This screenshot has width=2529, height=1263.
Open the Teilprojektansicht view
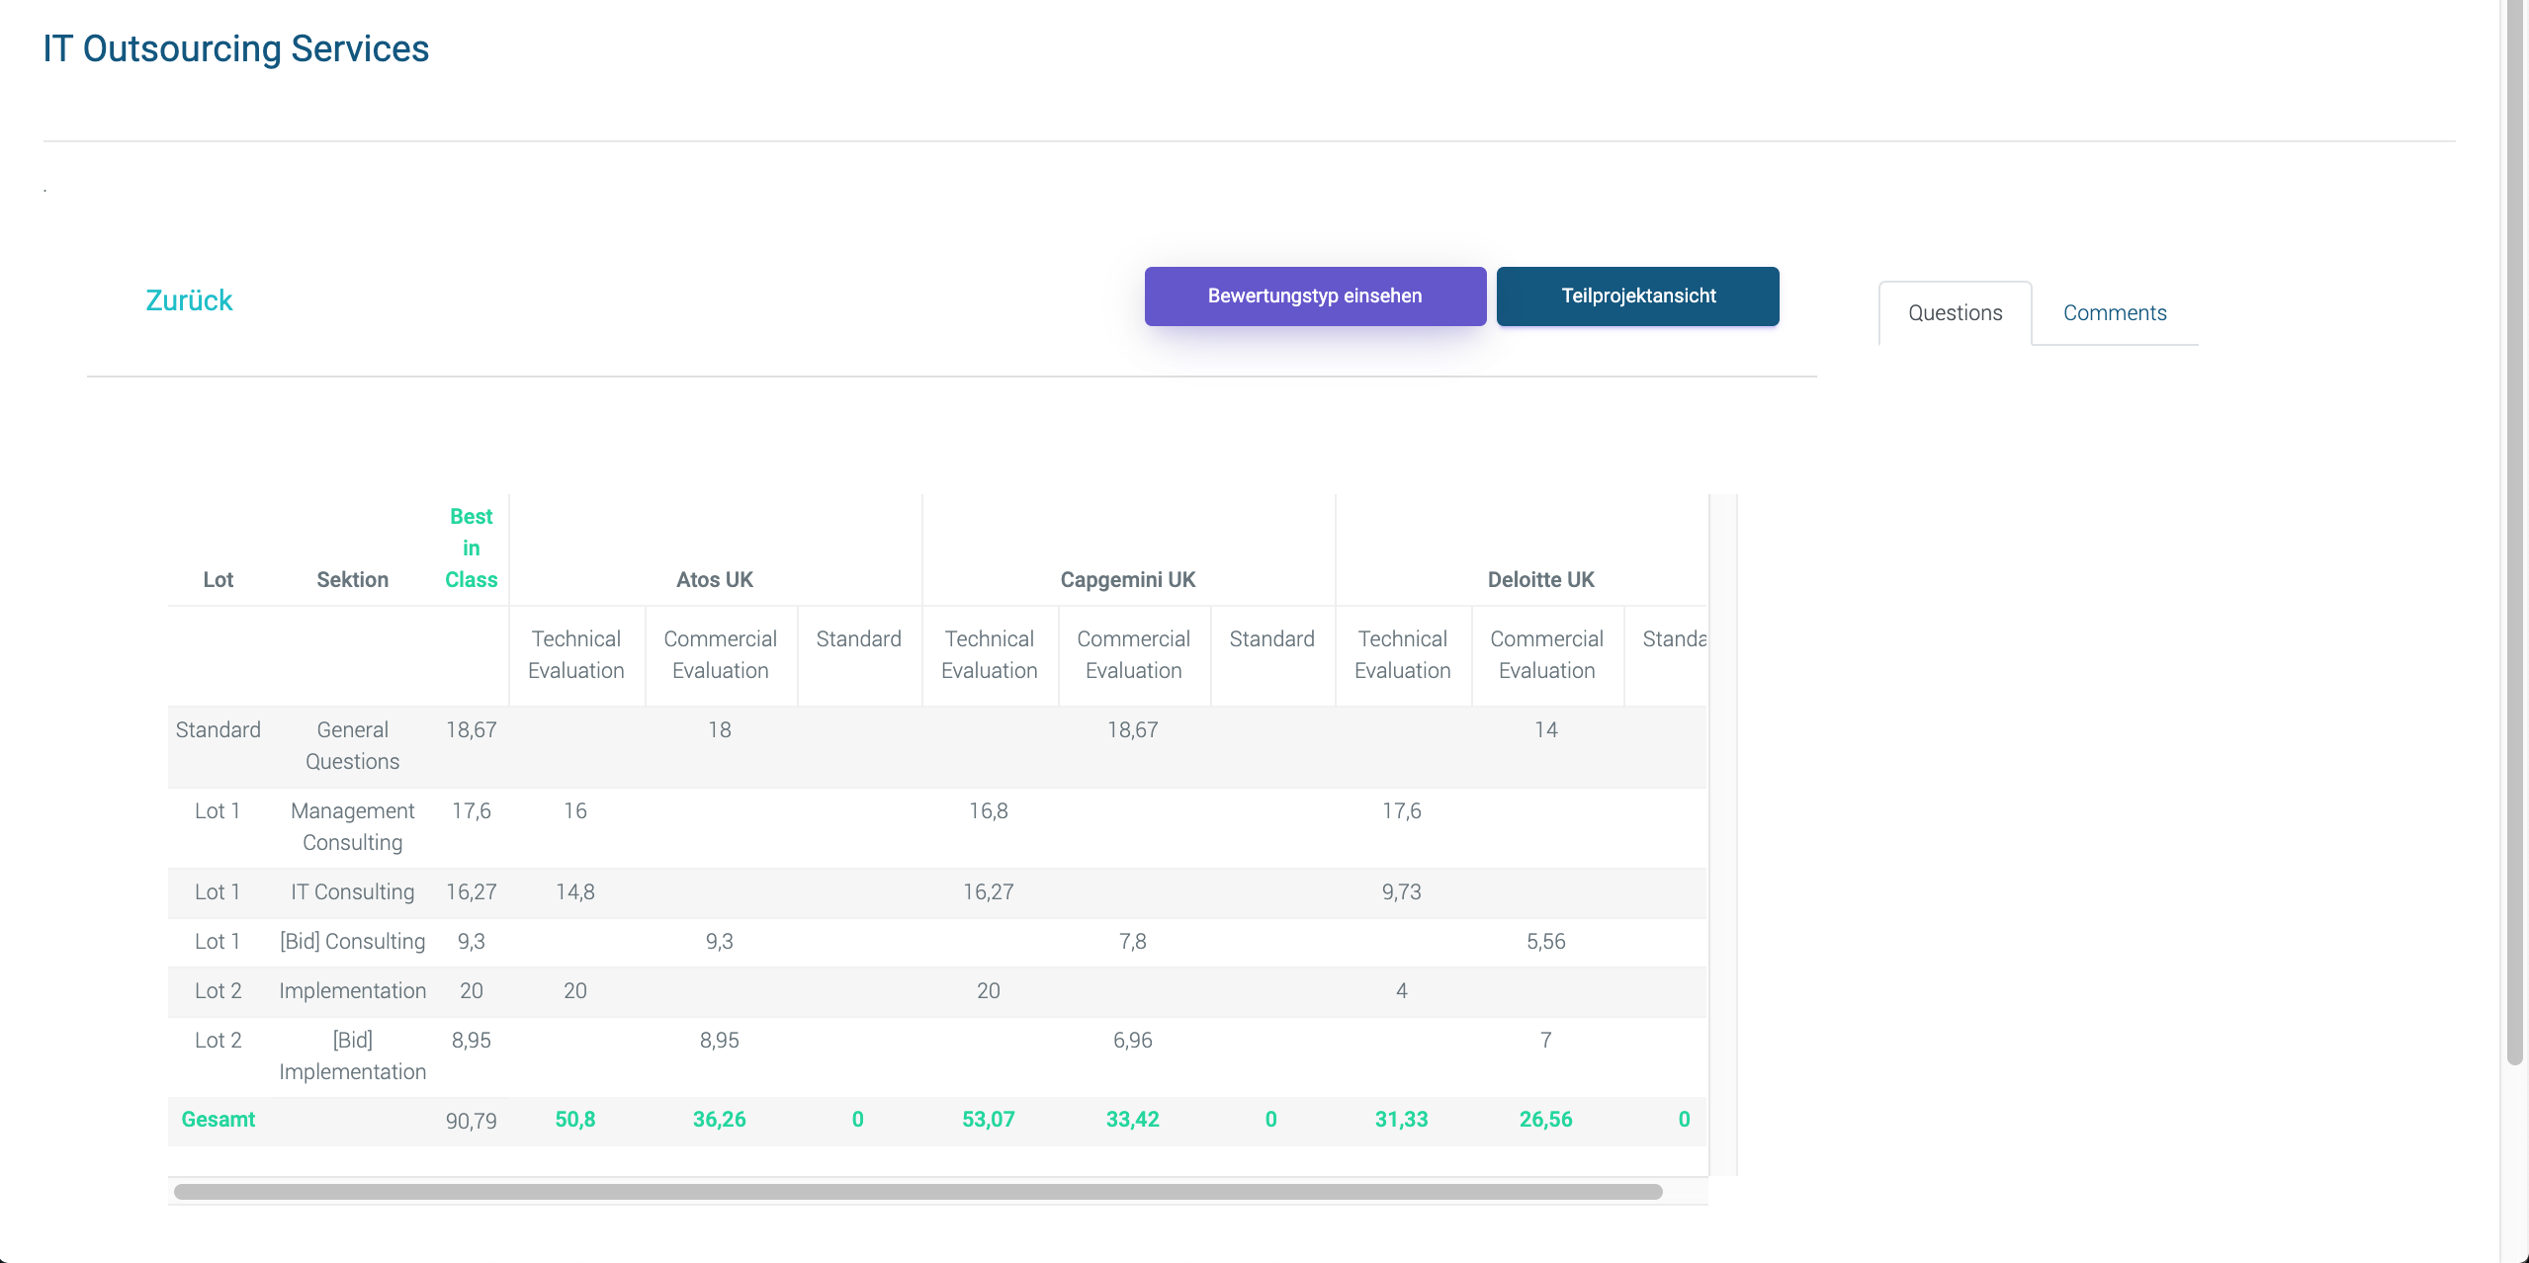(x=1637, y=295)
